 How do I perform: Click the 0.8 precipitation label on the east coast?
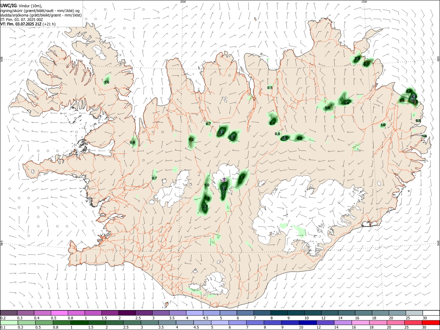[x=418, y=121]
